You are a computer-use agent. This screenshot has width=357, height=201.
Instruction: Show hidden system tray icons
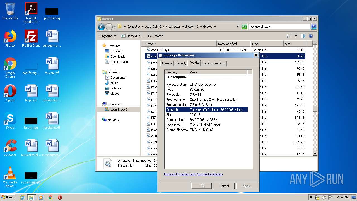point(311,197)
